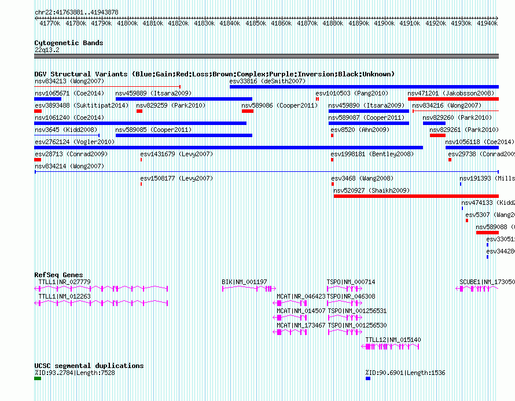This screenshot has height=401, width=515.
Task: Open the nsv474133 Kidd variant label
Action: 488,203
